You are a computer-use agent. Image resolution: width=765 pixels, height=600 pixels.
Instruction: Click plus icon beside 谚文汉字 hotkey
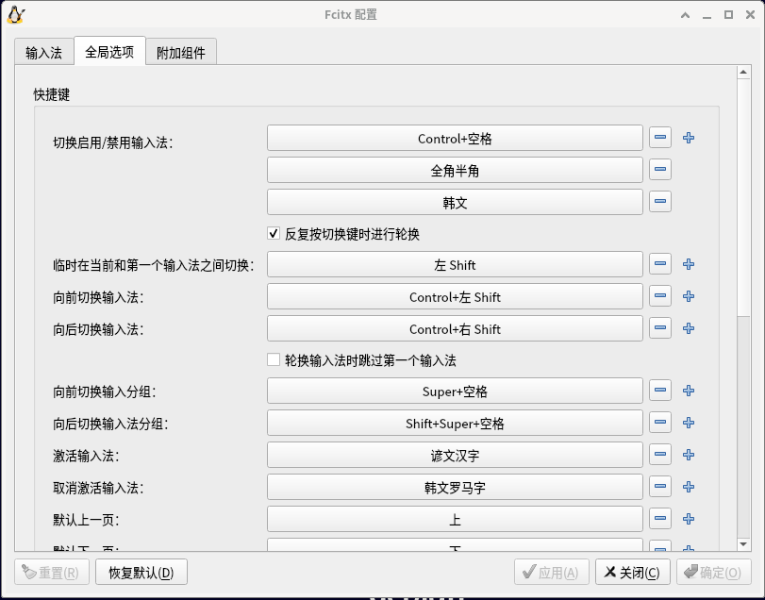click(689, 455)
